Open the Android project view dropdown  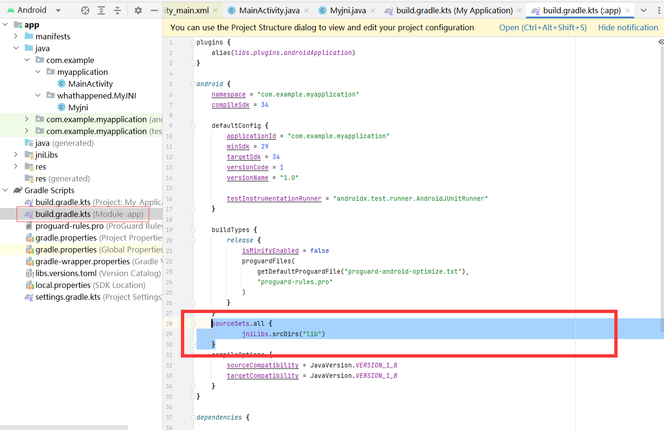click(x=58, y=10)
